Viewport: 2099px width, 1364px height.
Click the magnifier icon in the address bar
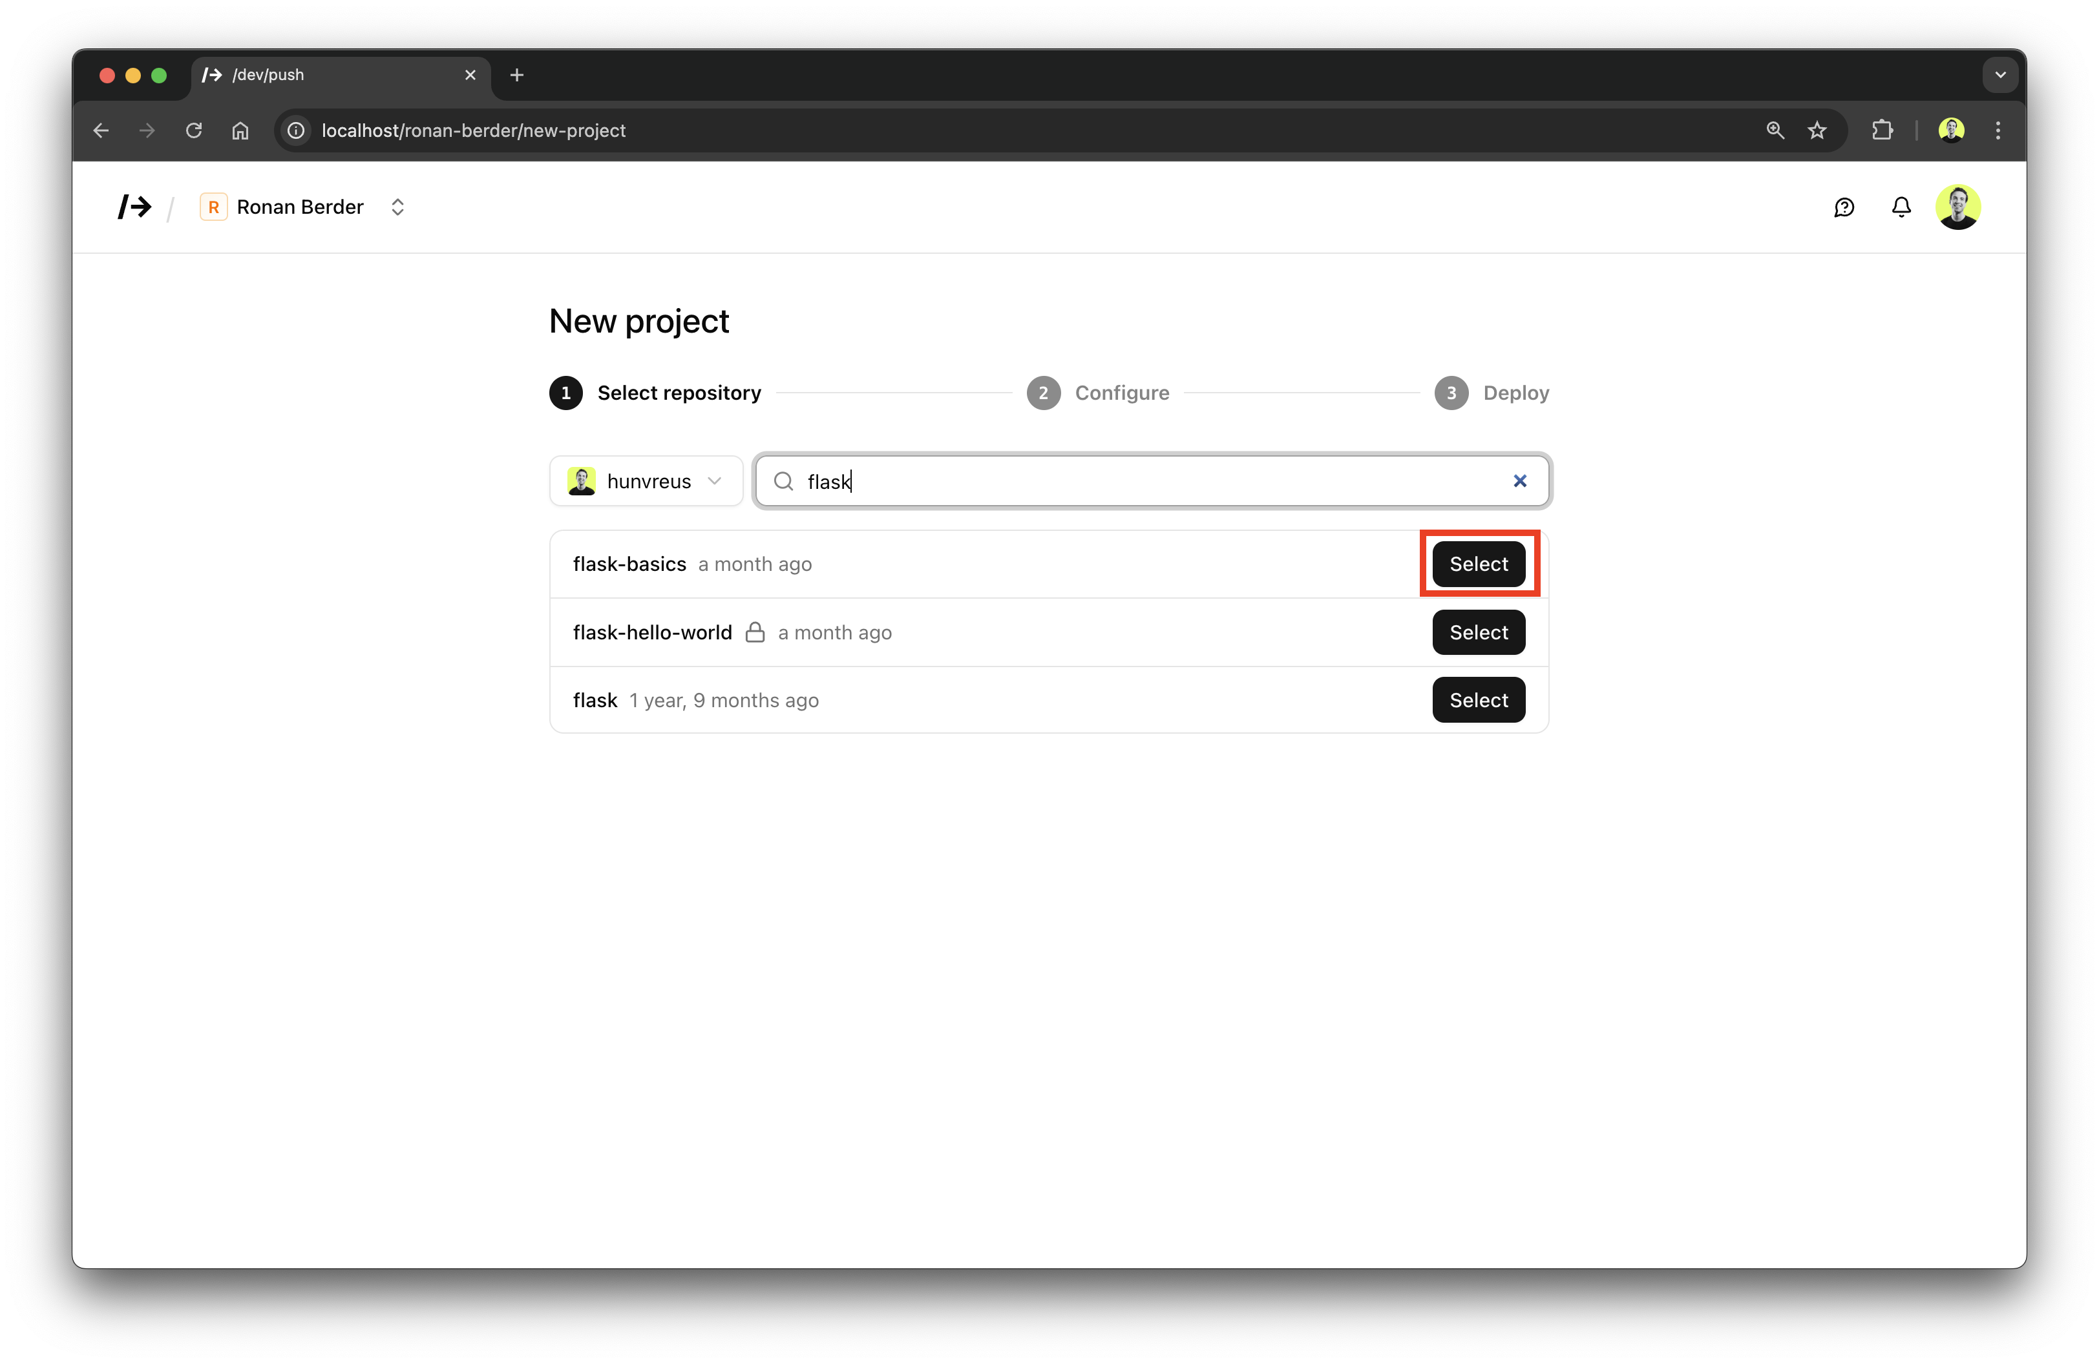click(1775, 130)
